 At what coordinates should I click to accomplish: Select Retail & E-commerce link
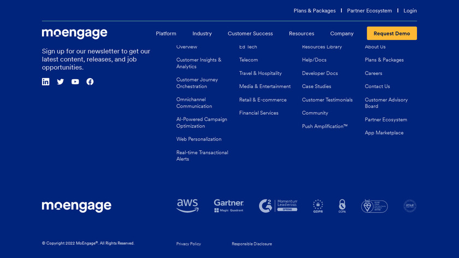coord(263,100)
